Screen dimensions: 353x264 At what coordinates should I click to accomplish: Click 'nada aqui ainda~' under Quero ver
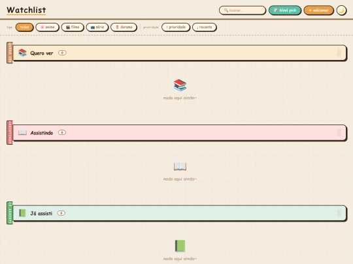[x=180, y=98]
